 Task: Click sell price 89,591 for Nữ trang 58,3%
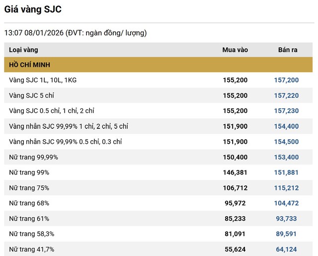[x=288, y=234]
